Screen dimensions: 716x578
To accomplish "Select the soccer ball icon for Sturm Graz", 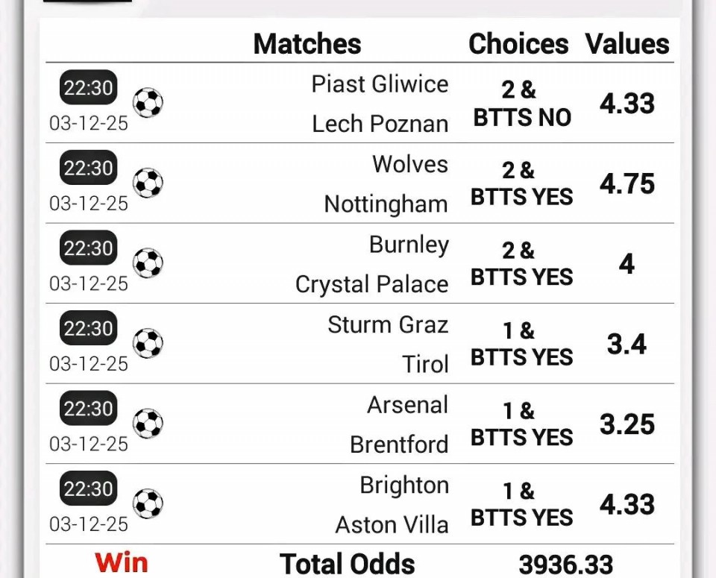I will pyautogui.click(x=148, y=343).
